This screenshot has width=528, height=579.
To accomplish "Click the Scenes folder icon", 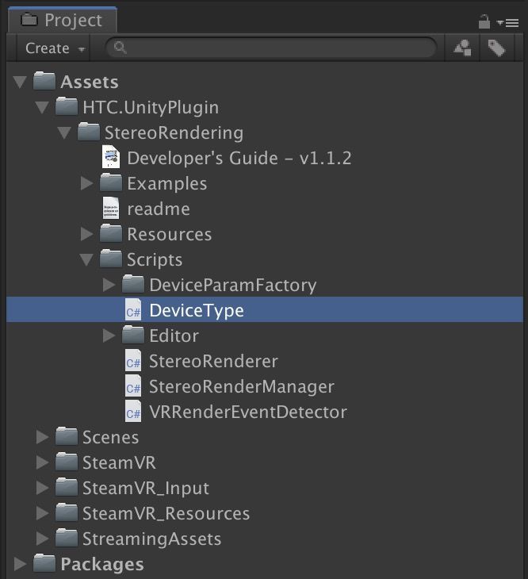I will pyautogui.click(x=67, y=436).
